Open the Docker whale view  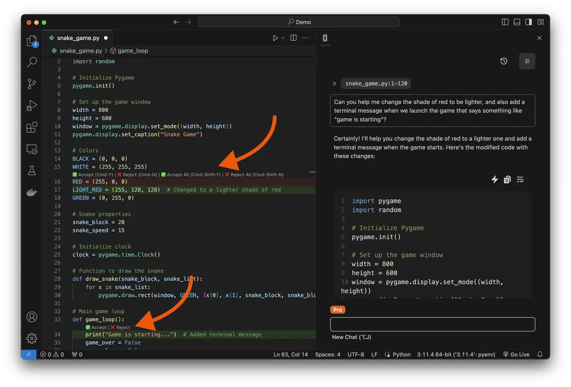32,192
